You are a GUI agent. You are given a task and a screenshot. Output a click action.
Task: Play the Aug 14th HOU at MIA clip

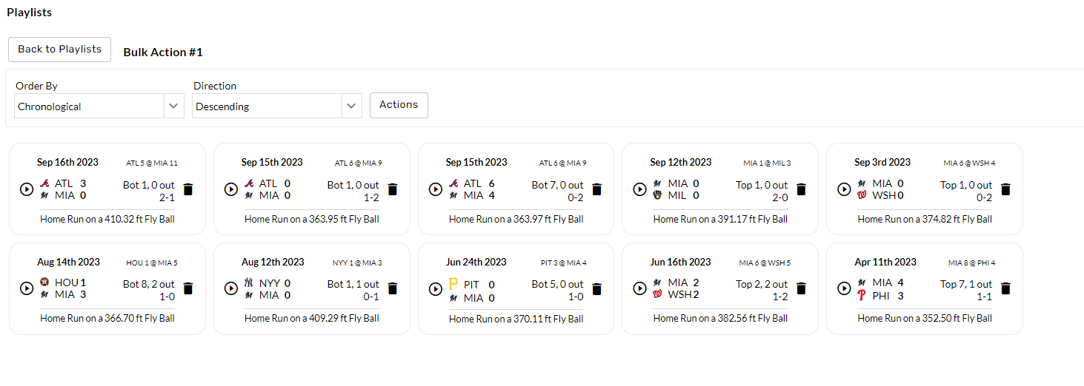click(26, 288)
